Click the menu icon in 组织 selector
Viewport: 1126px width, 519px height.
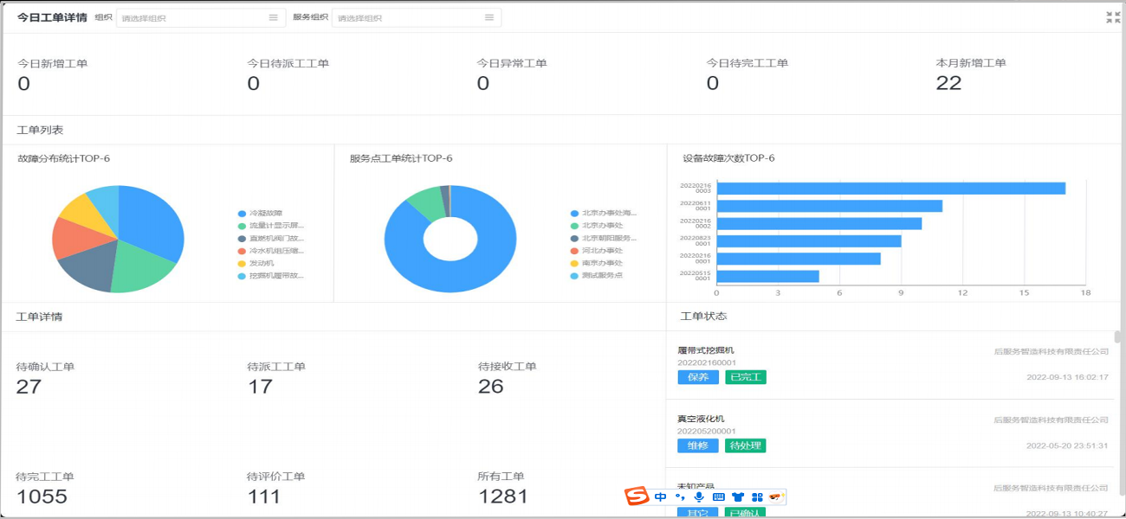pos(273,17)
